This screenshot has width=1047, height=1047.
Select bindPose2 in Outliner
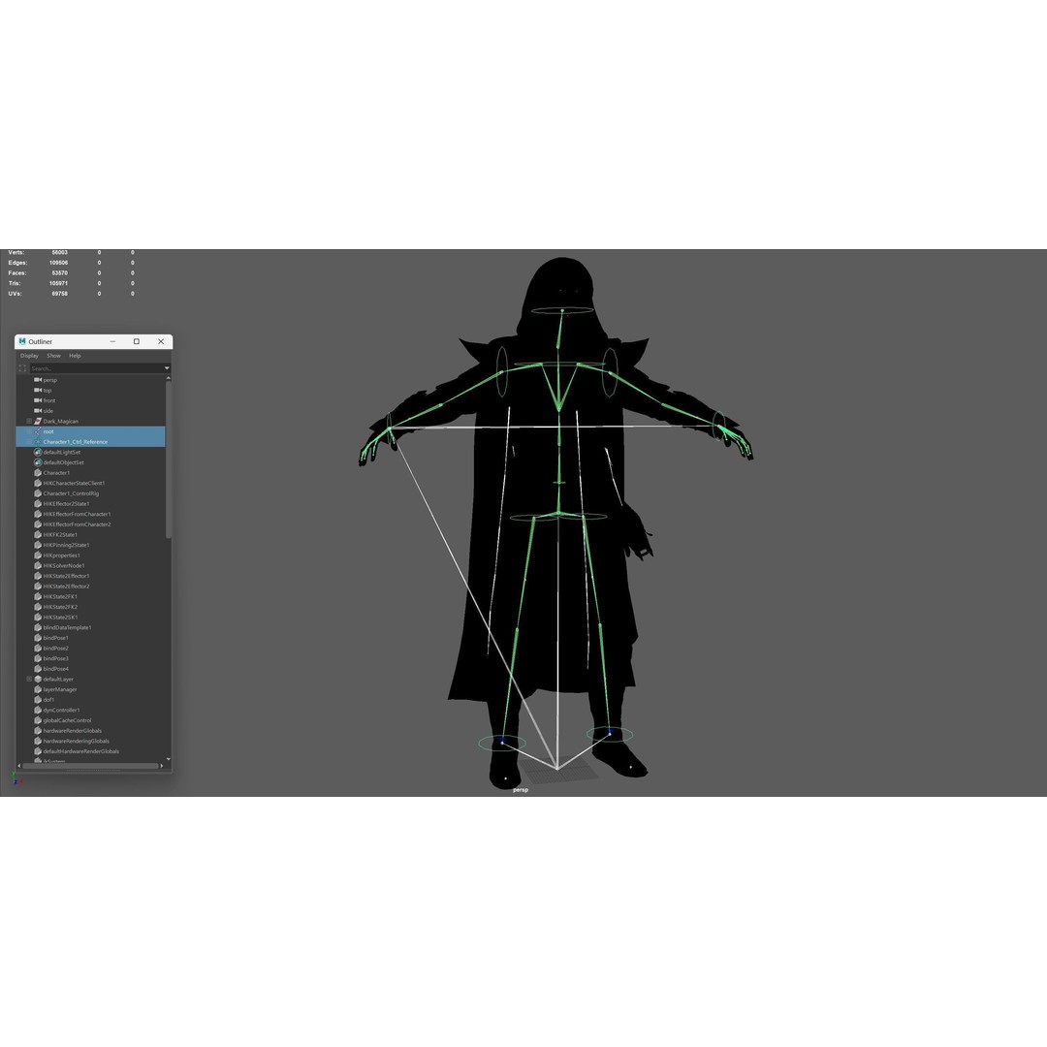(55, 649)
